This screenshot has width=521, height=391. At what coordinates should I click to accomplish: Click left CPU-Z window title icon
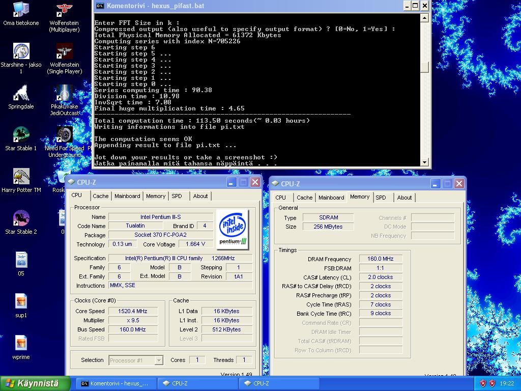pos(71,182)
